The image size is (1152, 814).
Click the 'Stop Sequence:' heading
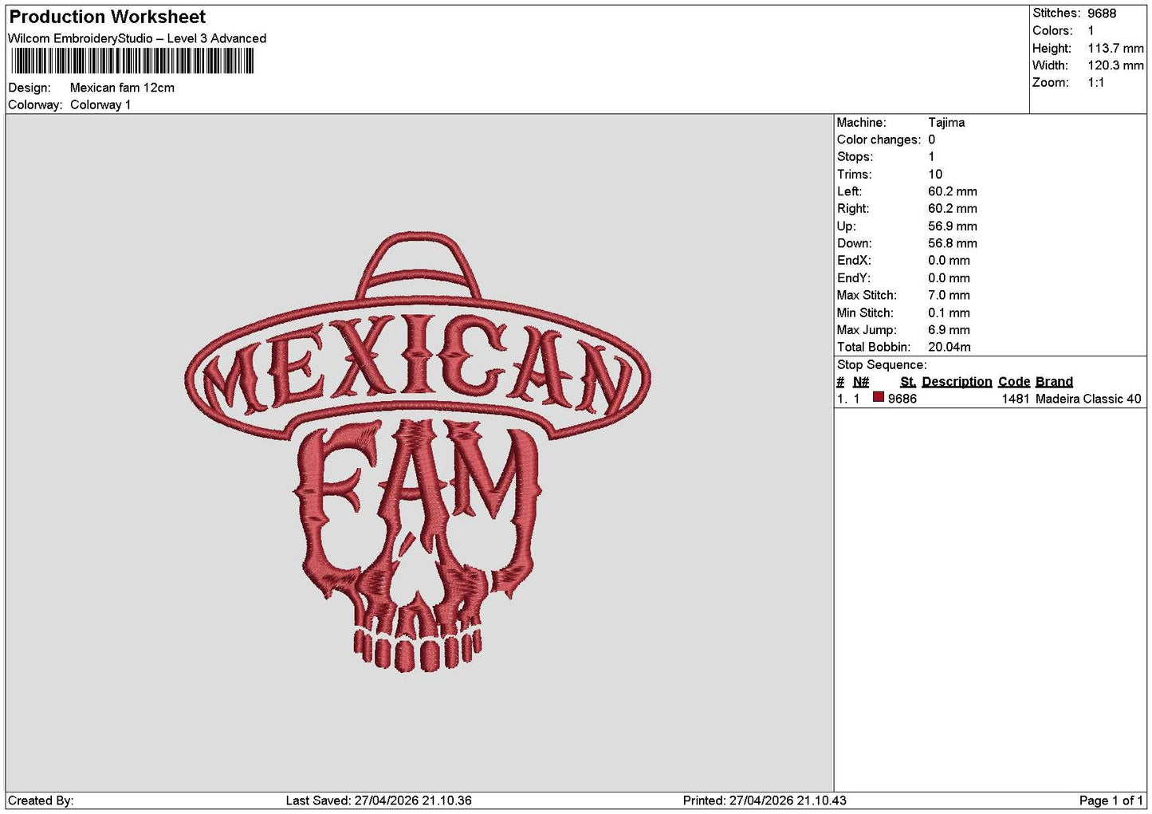[882, 364]
